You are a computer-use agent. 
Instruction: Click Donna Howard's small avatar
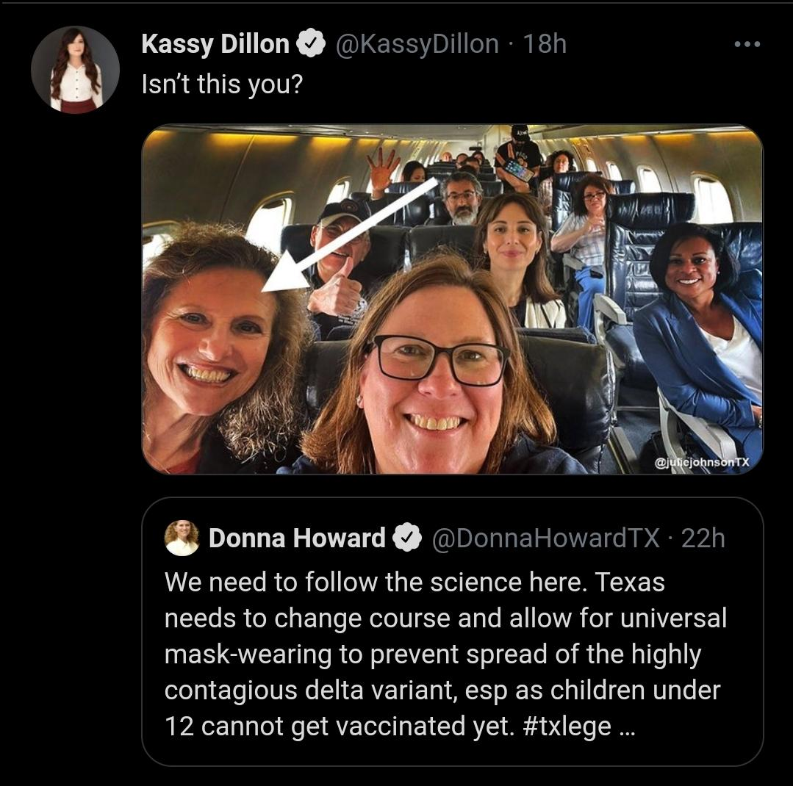click(182, 538)
